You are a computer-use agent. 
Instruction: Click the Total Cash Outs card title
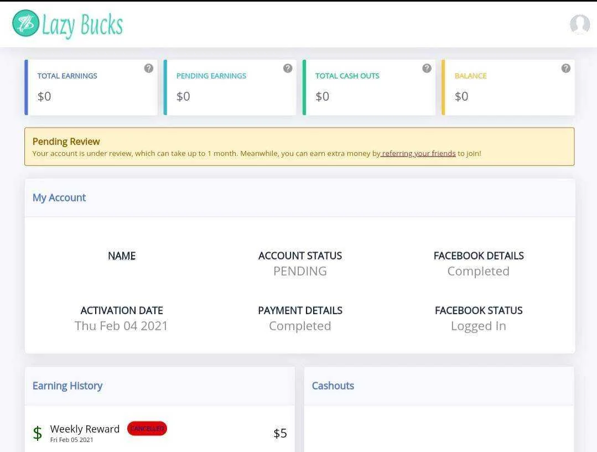pos(347,76)
